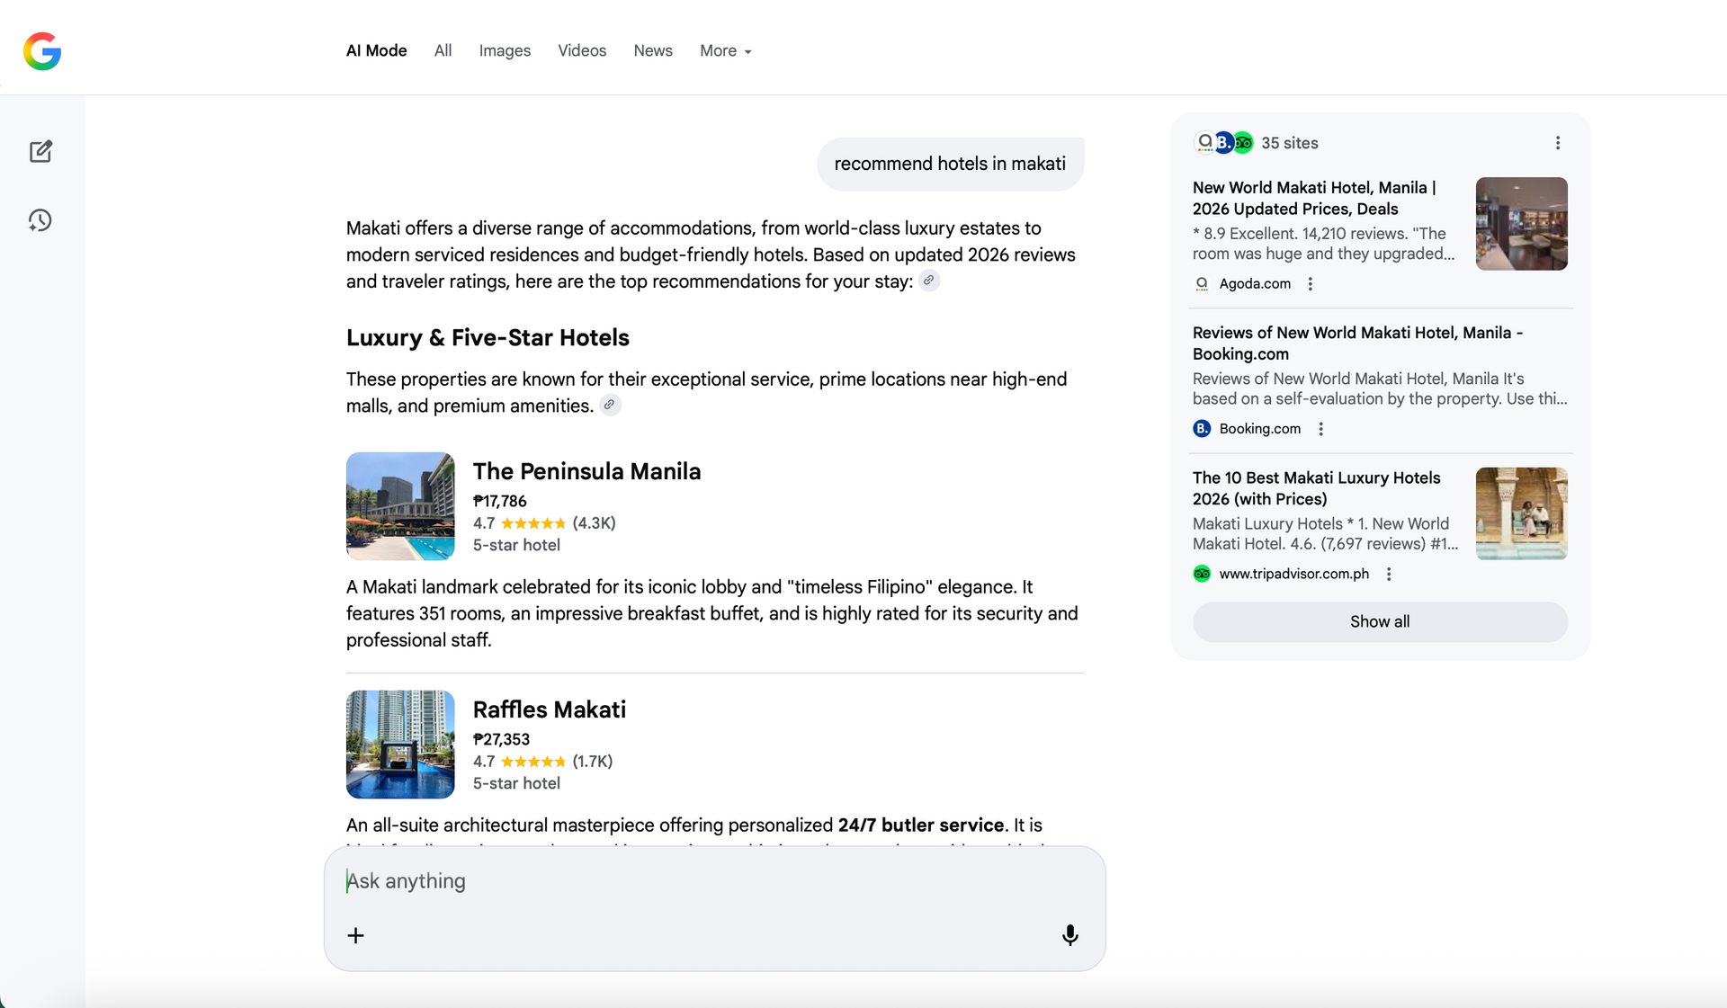This screenshot has height=1008, width=1727.
Task: Open options for the Booking.com source
Action: 1321,429
